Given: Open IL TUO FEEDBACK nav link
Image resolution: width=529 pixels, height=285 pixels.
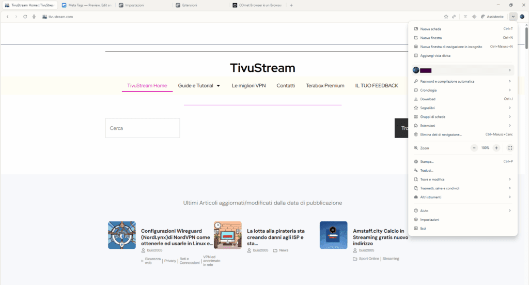Looking at the screenshot, I should [x=377, y=85].
